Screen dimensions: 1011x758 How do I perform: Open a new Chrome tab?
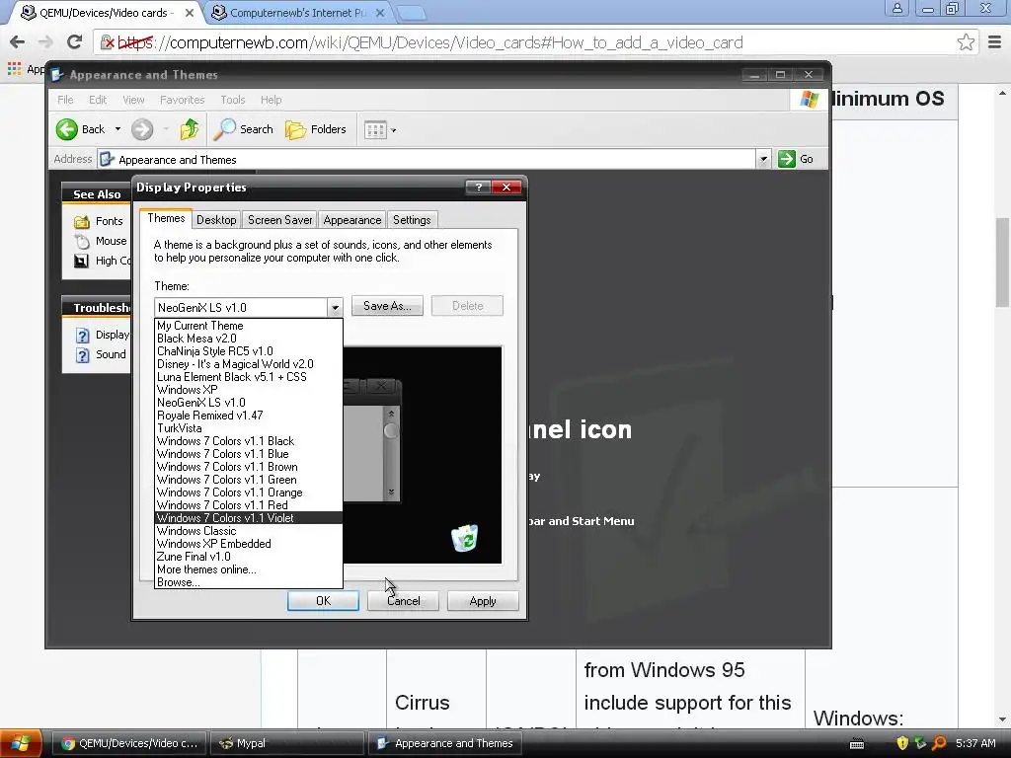(x=410, y=12)
